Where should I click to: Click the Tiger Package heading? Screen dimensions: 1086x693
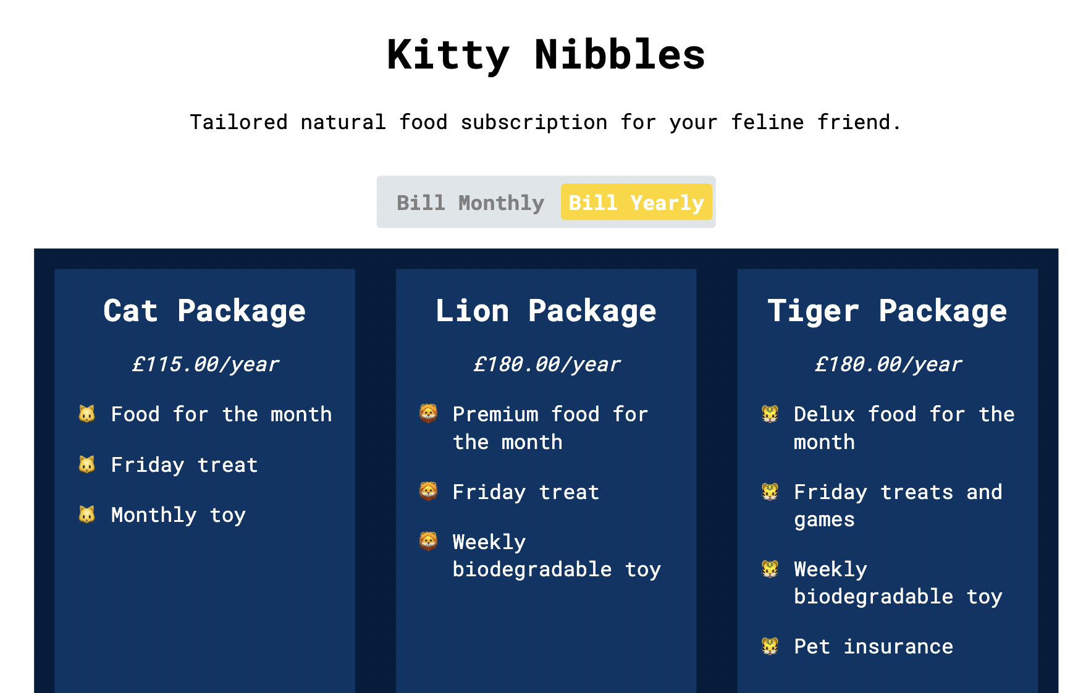pyautogui.click(x=887, y=311)
